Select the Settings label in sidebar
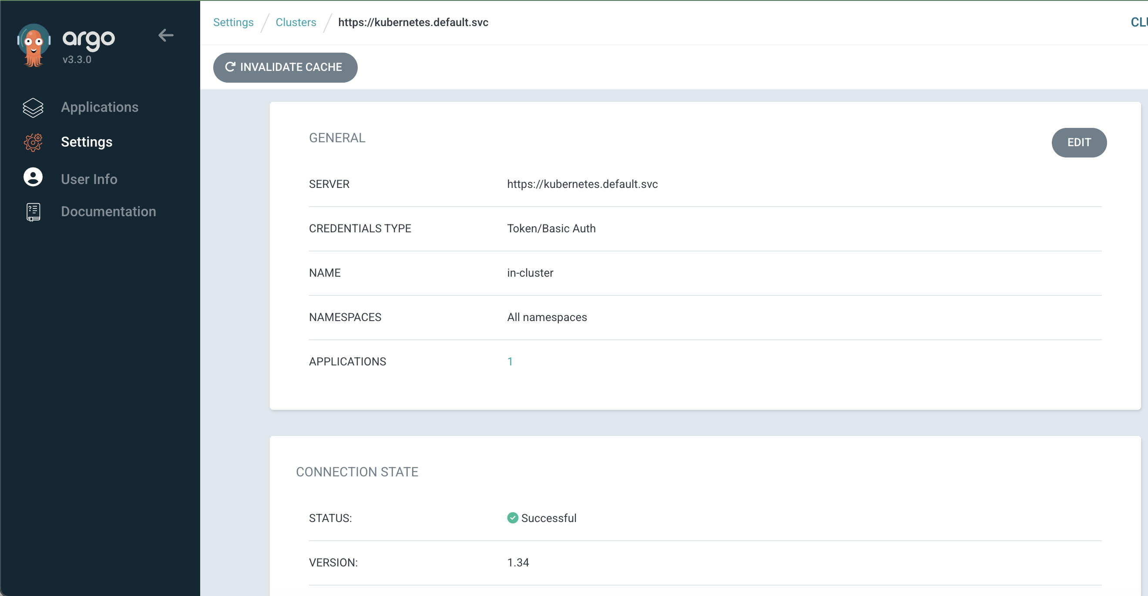 (x=87, y=142)
